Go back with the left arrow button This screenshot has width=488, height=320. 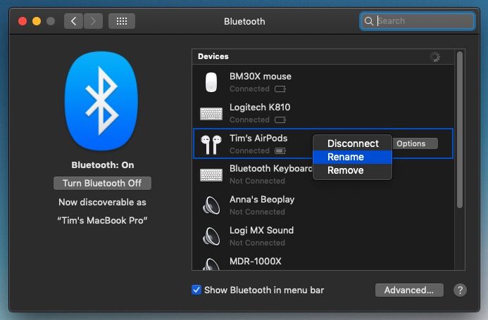pos(73,21)
